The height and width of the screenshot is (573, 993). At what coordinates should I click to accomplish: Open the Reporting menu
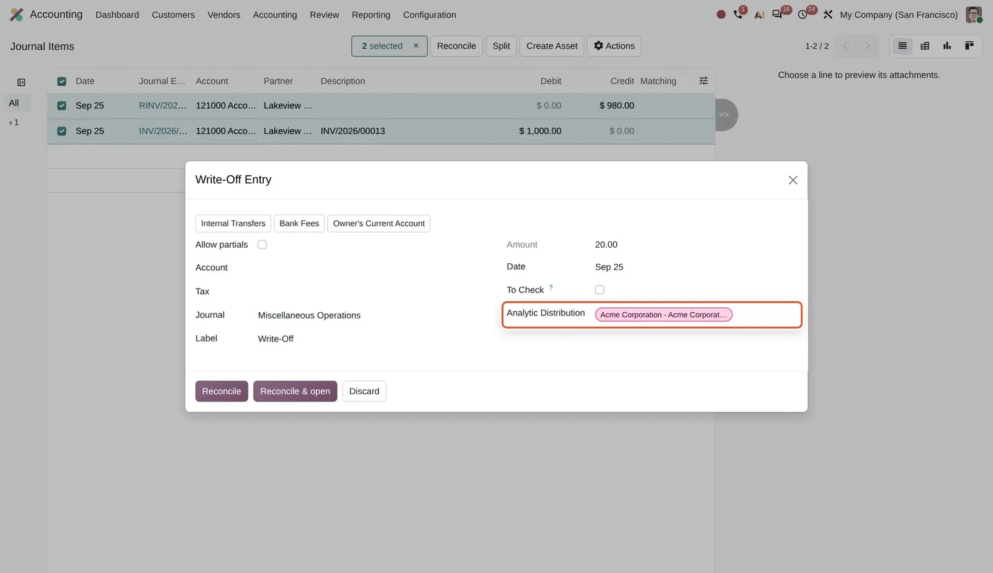(371, 14)
